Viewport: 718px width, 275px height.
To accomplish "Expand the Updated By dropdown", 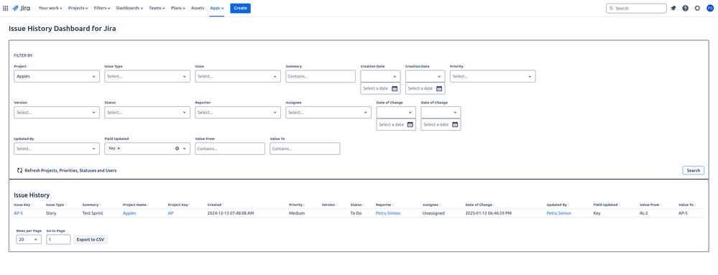I will tap(57, 149).
